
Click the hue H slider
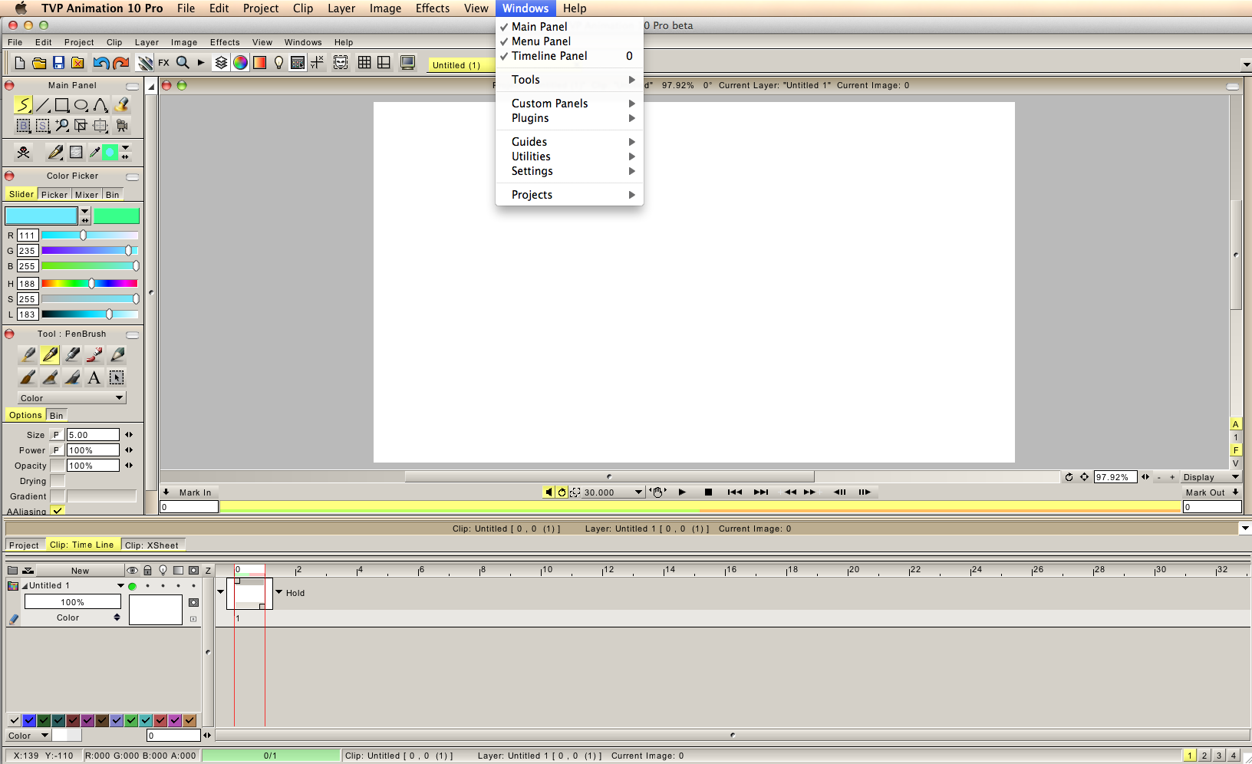click(x=90, y=284)
